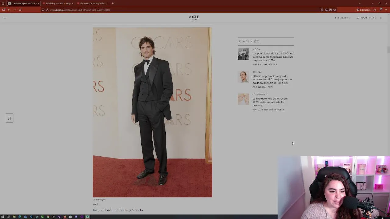390x219 pixels.
Task: Open thumbnail of eyebrow thickening article
Action: coord(243,77)
